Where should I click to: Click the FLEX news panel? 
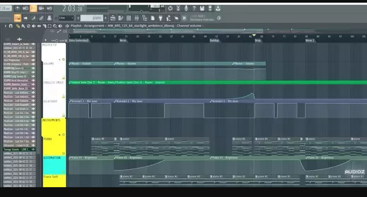point(203,18)
